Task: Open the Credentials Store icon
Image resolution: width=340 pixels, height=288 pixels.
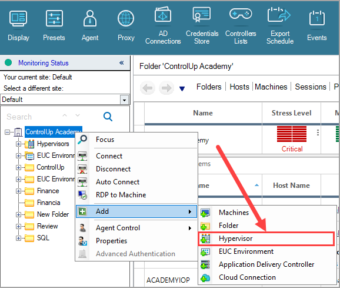Action: pos(202,25)
